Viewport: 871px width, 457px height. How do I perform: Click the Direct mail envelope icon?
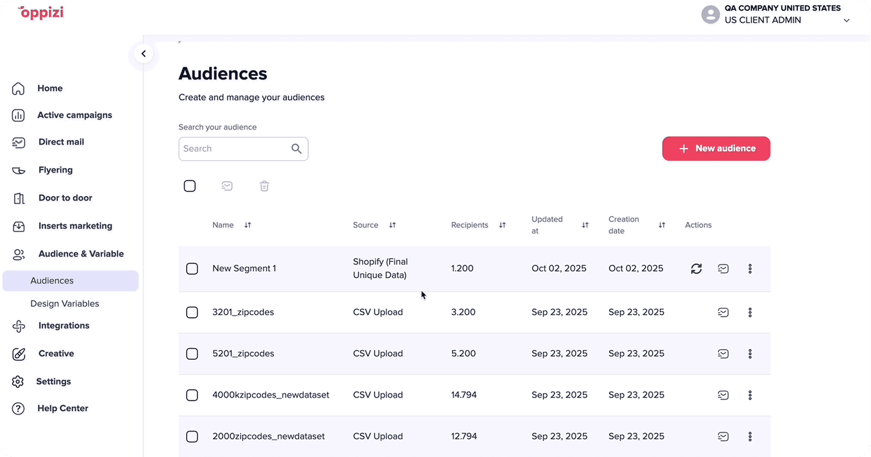coord(18,142)
